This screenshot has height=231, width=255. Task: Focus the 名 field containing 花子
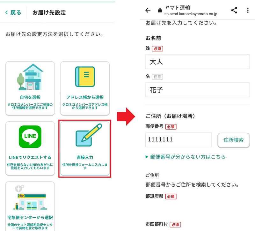pyautogui.click(x=197, y=90)
